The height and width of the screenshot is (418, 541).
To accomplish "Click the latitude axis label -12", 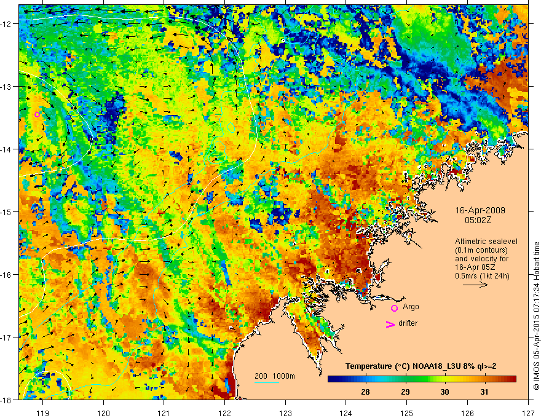I will (x=7, y=24).
